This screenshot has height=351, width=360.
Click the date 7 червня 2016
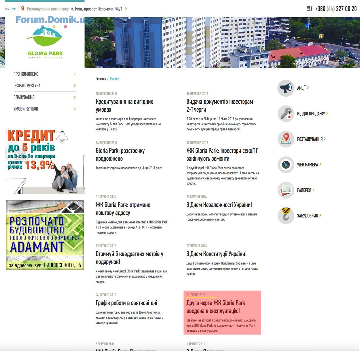(x=196, y=295)
